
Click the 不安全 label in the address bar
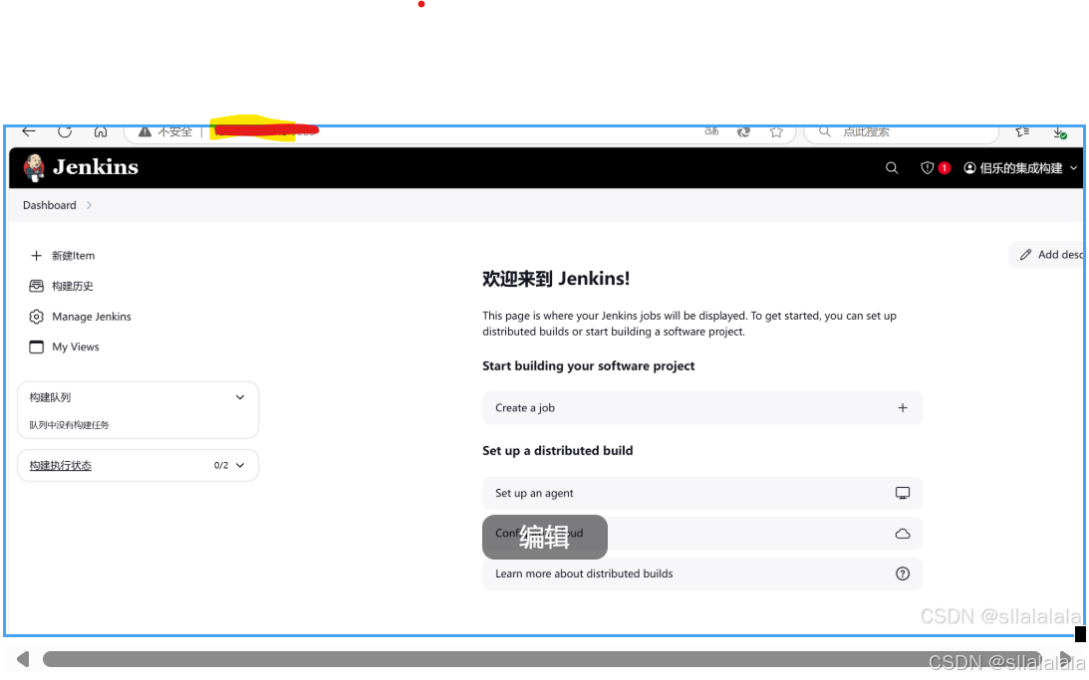coord(174,131)
